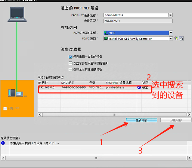Click the 分配名称 button
Viewport: 192px width, 168px height.
(x=176, y=120)
